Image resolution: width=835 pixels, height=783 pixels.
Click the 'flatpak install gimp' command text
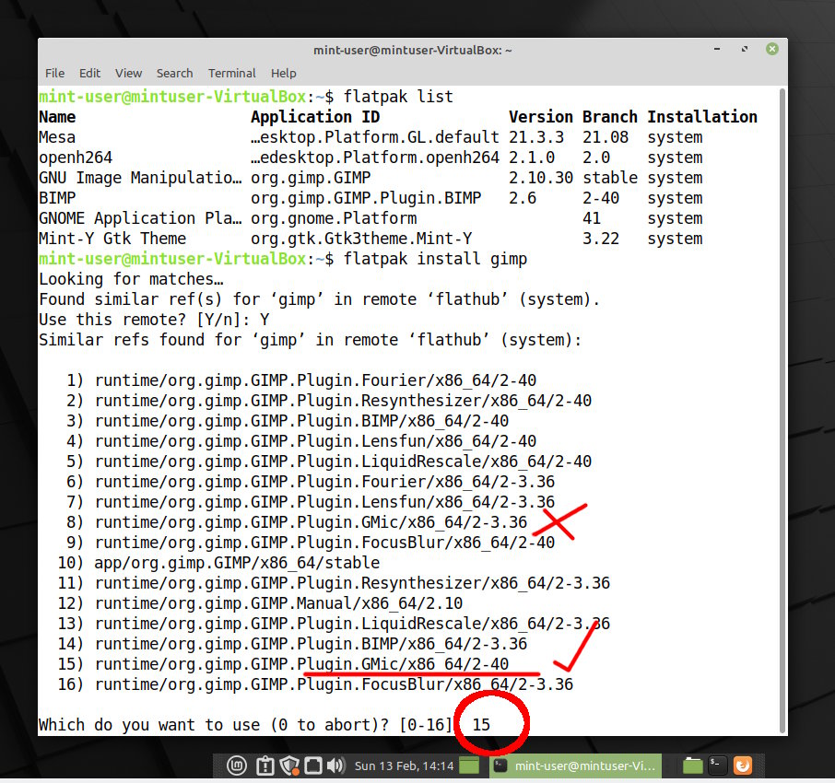click(x=435, y=259)
